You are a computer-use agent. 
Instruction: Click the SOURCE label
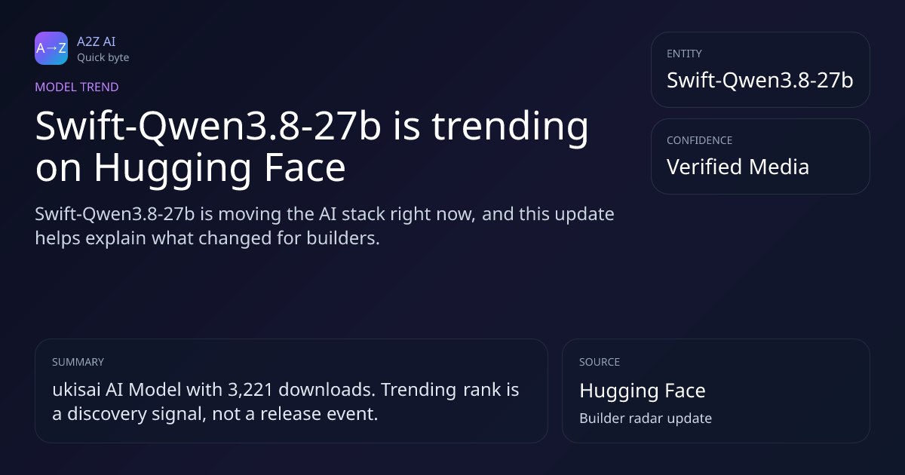pos(600,362)
